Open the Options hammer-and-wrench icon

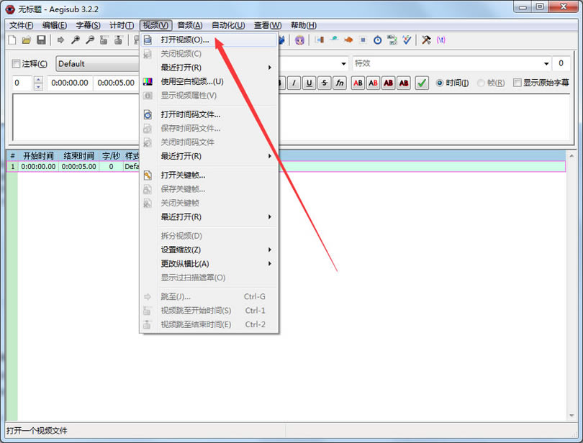[x=426, y=40]
